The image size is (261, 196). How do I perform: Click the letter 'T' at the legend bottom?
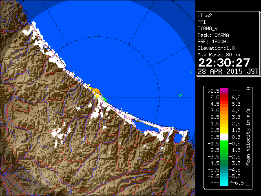click(x=248, y=185)
